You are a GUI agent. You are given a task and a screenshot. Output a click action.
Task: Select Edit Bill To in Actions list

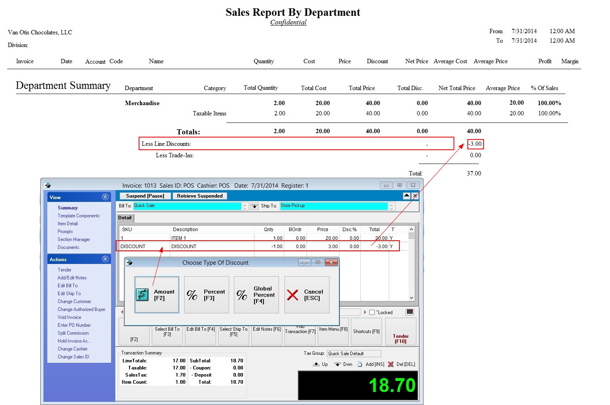[68, 286]
